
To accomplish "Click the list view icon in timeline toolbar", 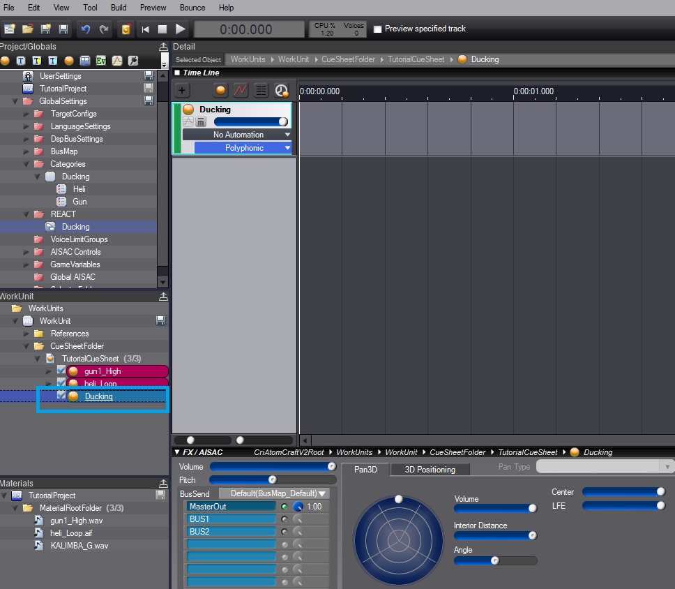I will point(261,90).
